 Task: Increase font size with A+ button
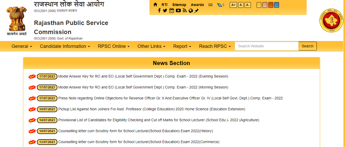point(233,5)
